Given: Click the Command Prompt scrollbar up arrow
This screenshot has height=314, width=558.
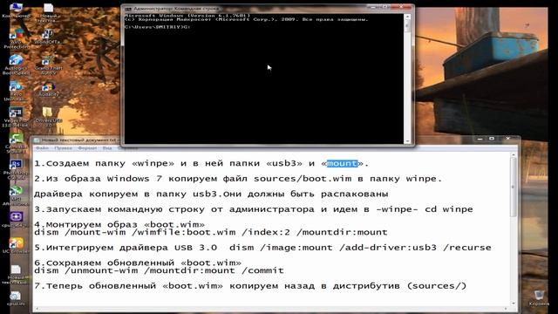Looking at the screenshot, I should (407, 17).
